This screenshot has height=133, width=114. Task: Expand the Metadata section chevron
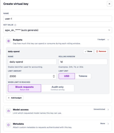pos(108,124)
